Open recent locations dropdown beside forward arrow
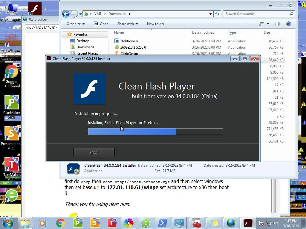The width and height of the screenshot is (306, 229). tap(80, 14)
